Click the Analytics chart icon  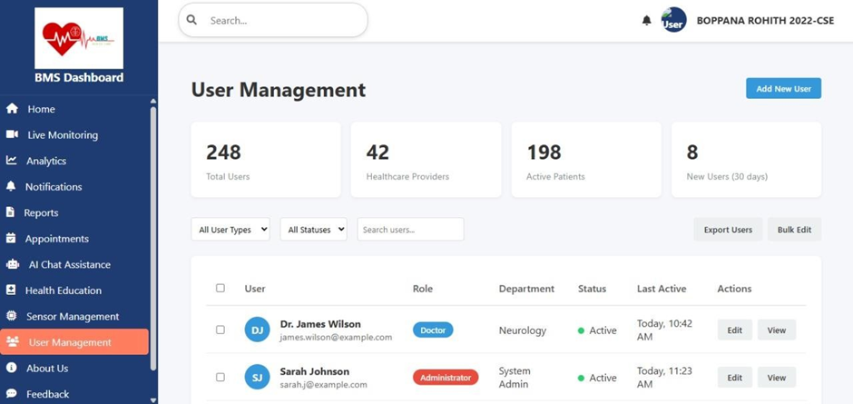11,161
